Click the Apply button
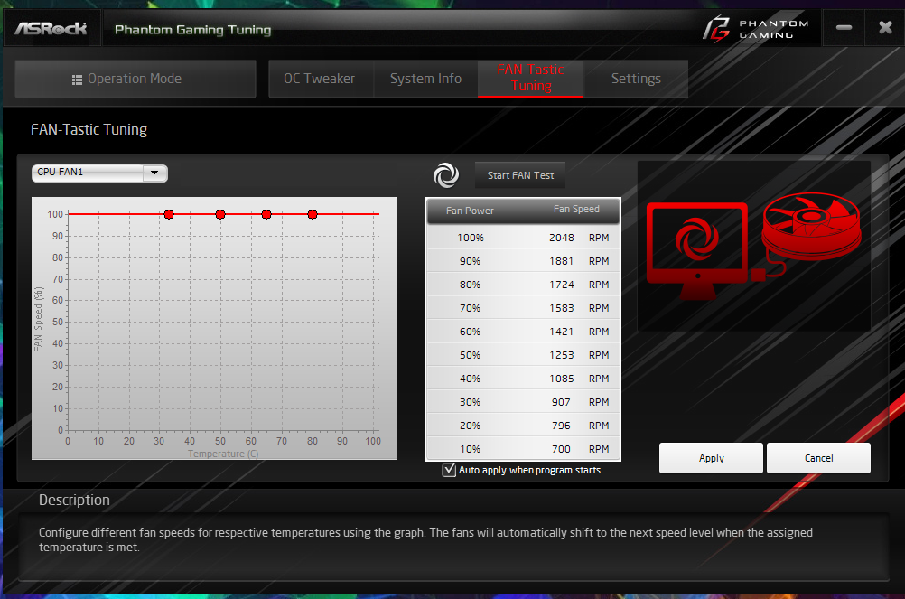The height and width of the screenshot is (599, 905). (711, 458)
